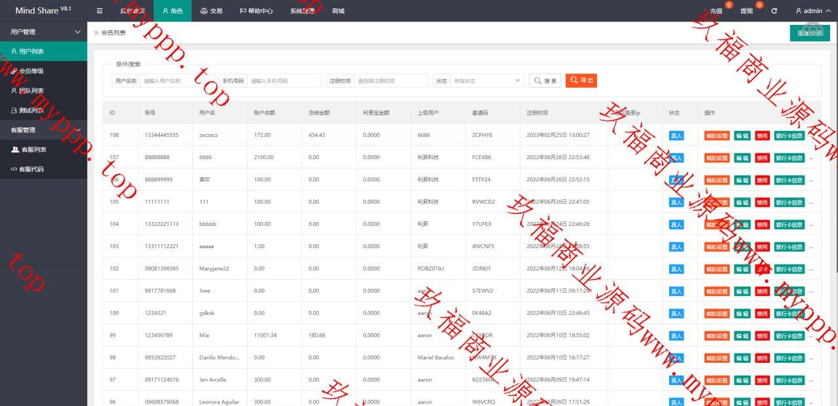
Task: Click the 添加会员 button
Action: pos(810,33)
